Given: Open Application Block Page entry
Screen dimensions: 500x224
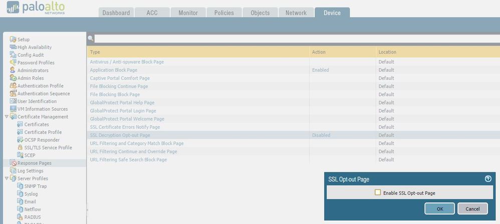Looking at the screenshot, I should [x=114, y=70].
